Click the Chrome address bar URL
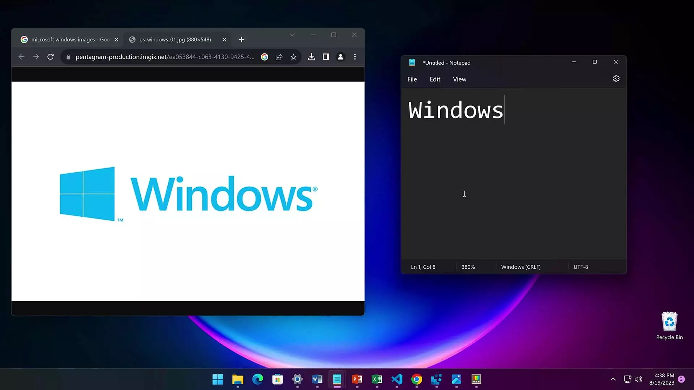694x390 pixels. click(x=165, y=57)
